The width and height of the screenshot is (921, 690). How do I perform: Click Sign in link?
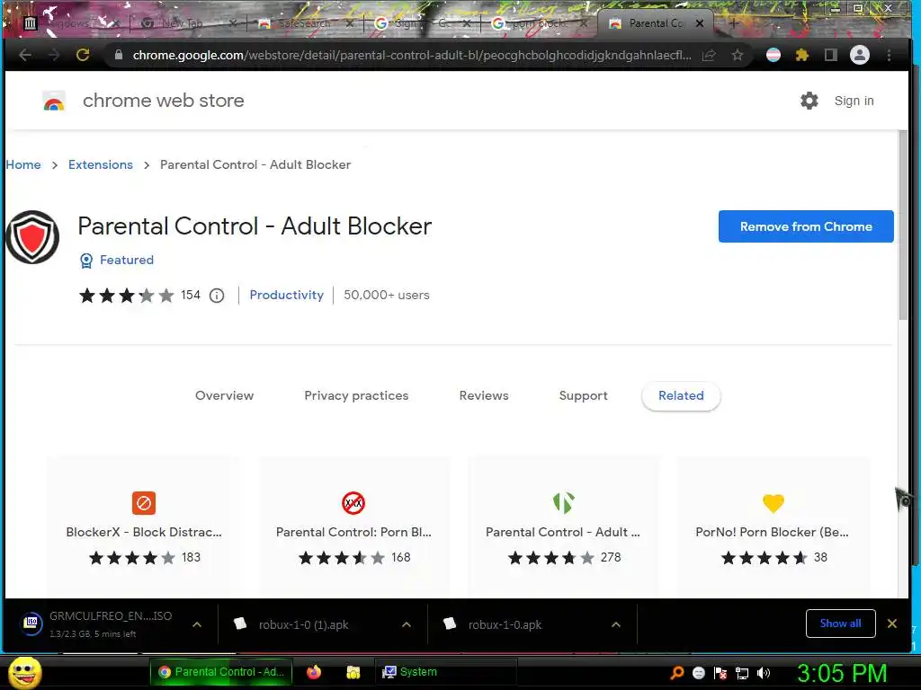coord(854,101)
